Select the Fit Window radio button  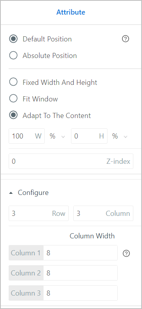tap(13, 99)
